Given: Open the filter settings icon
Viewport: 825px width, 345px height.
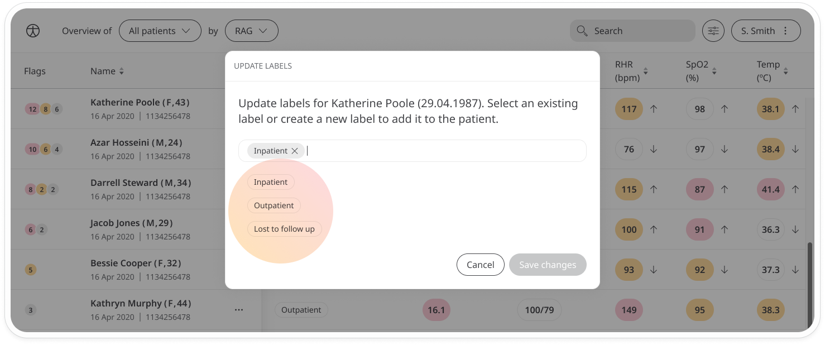Looking at the screenshot, I should 713,31.
